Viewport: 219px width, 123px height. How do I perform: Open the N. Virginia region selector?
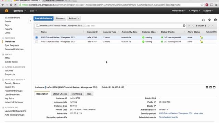194,11
